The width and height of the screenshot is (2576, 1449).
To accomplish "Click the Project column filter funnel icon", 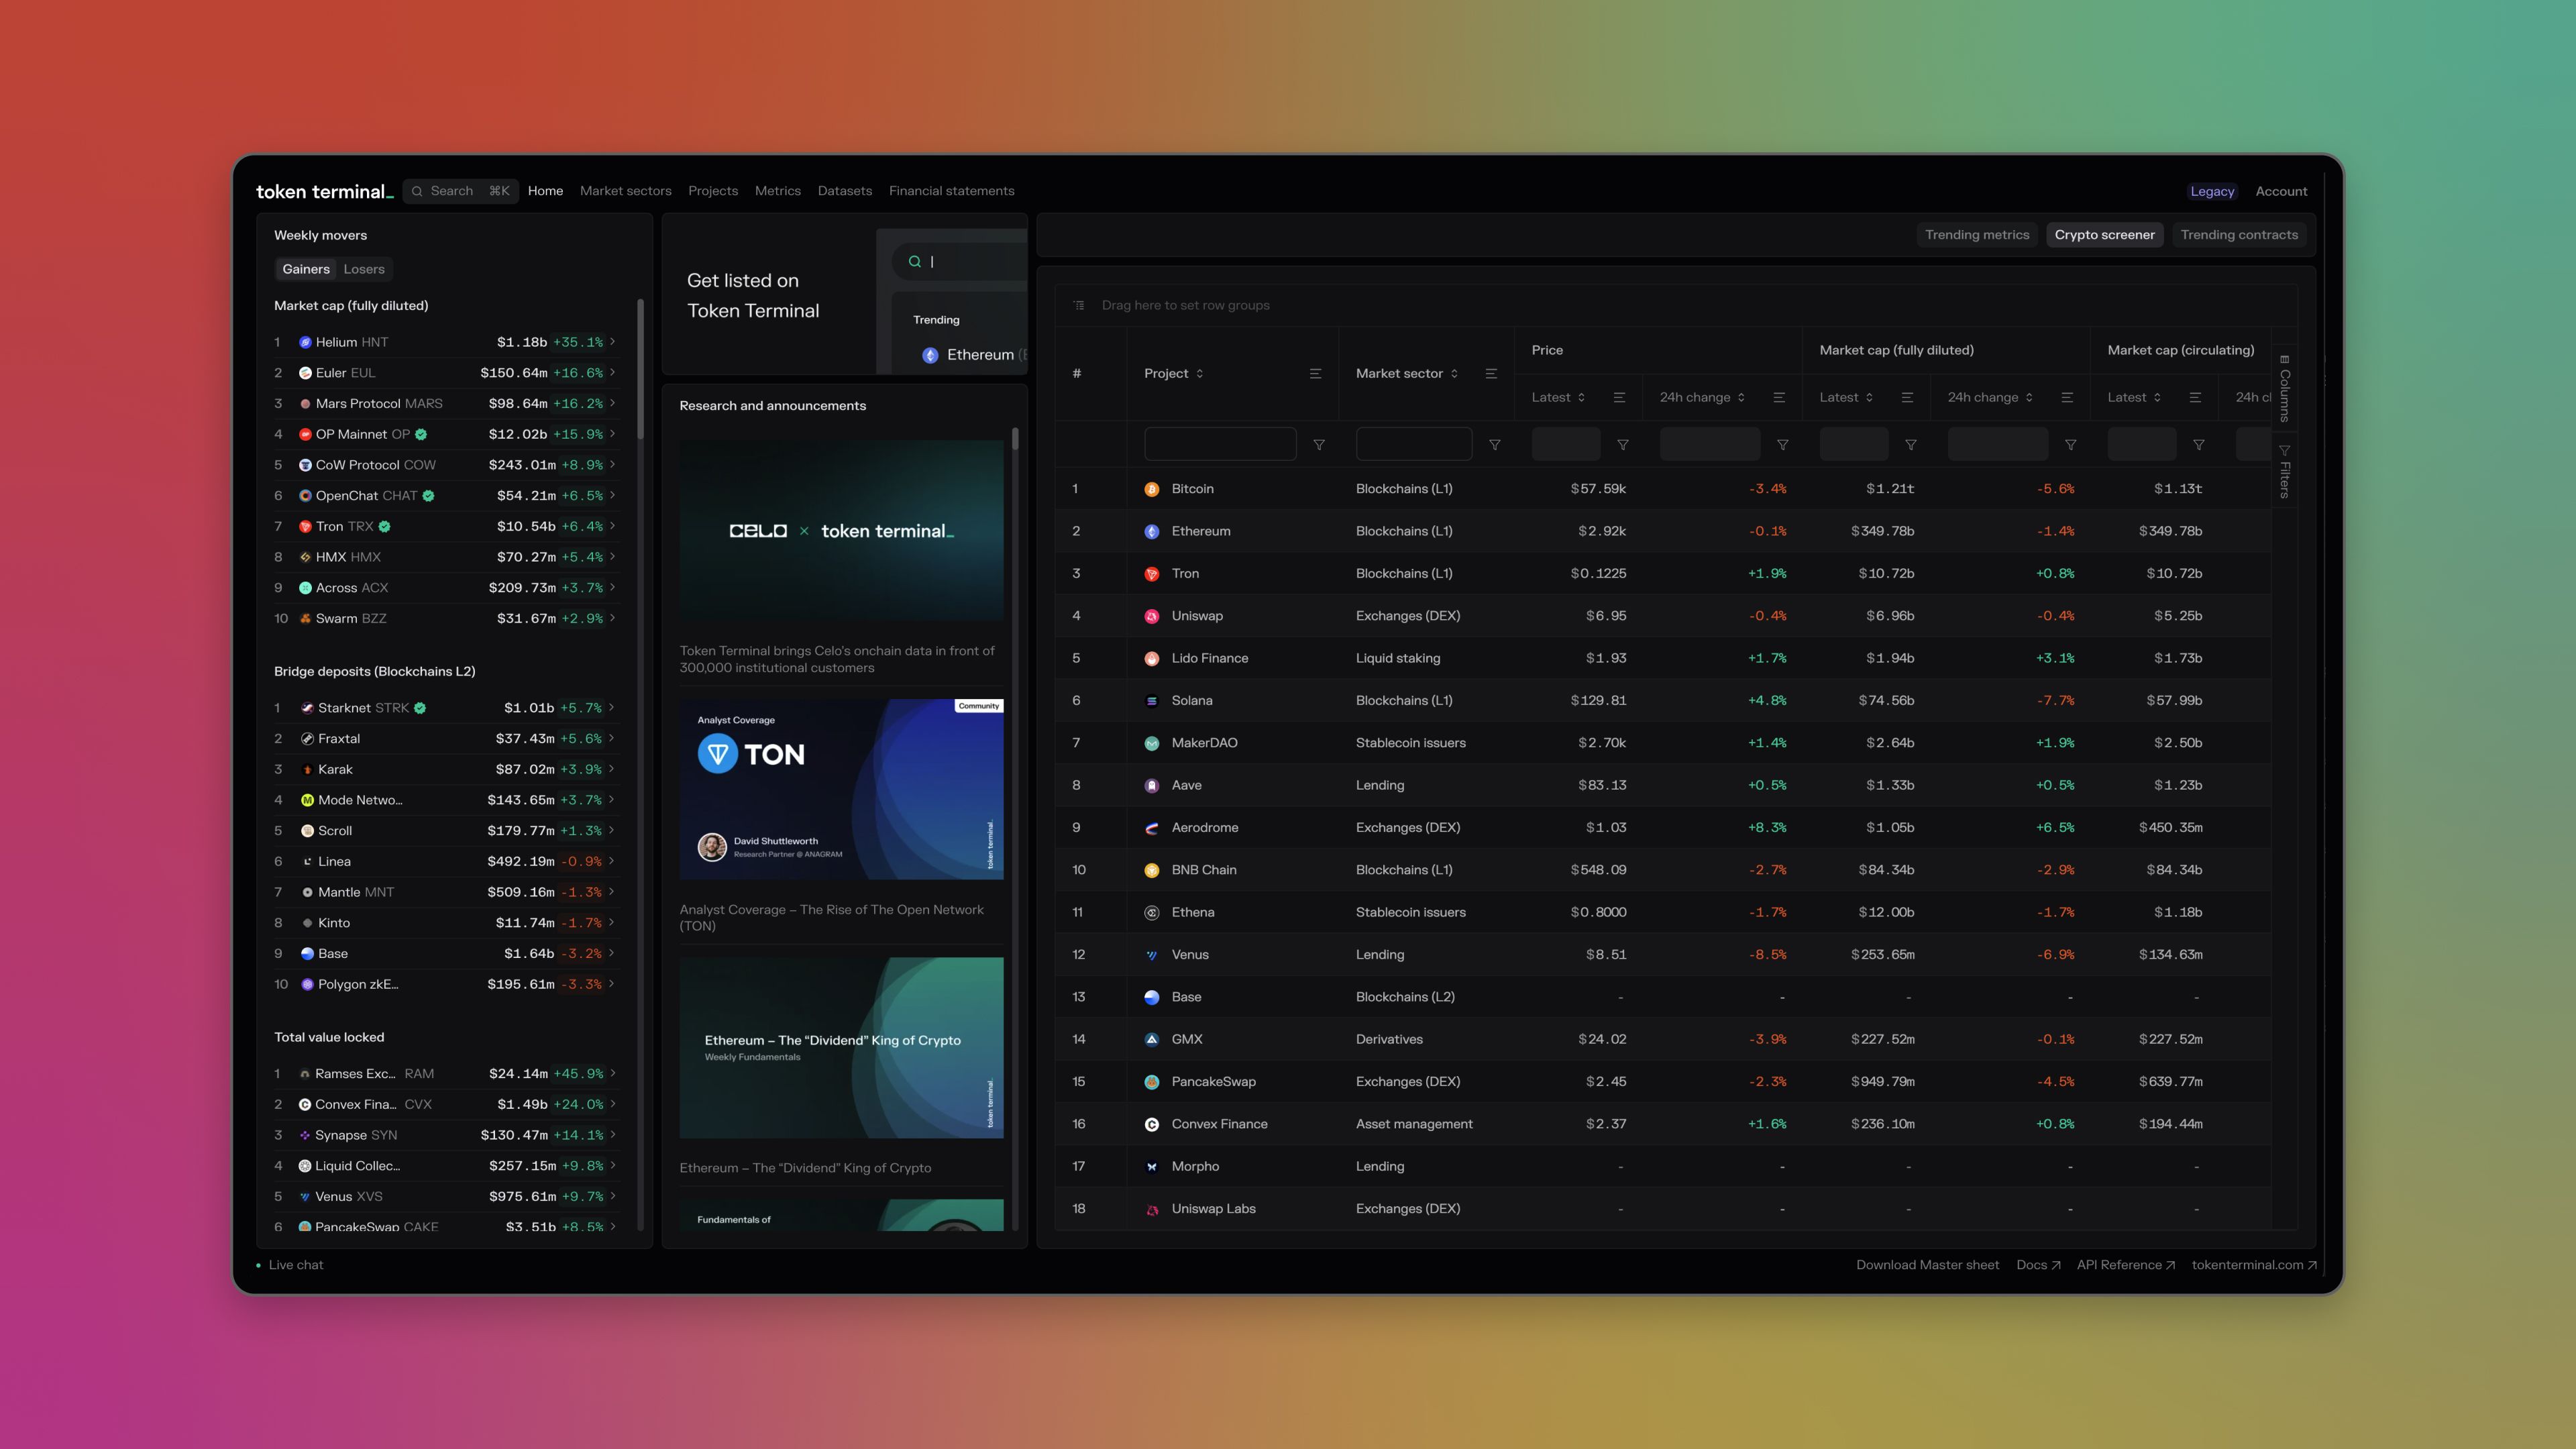I will click(1319, 445).
